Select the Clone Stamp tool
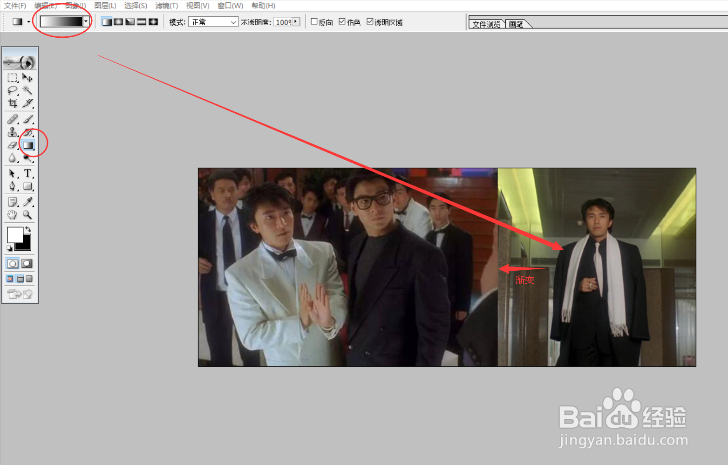The height and width of the screenshot is (465, 728). pyautogui.click(x=13, y=132)
